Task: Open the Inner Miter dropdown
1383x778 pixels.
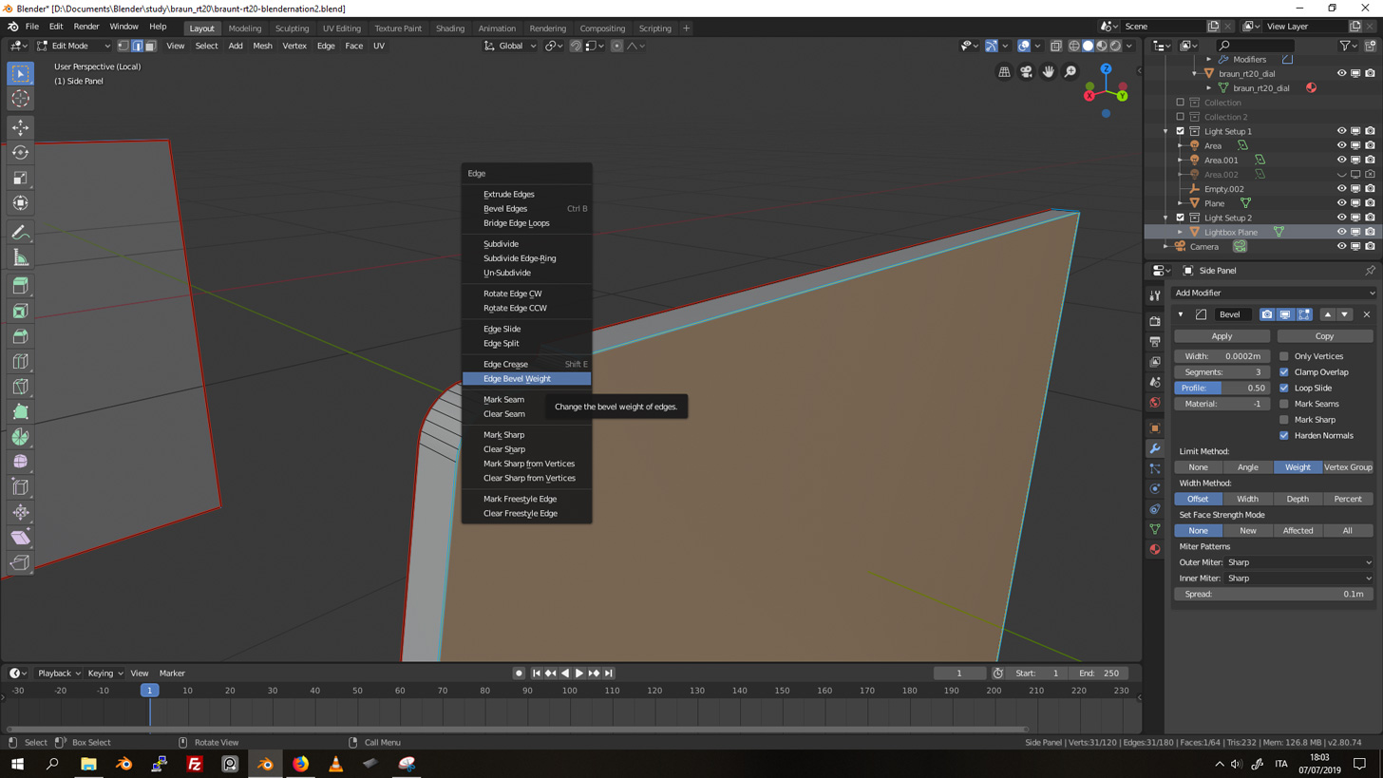Action: pos(1299,579)
